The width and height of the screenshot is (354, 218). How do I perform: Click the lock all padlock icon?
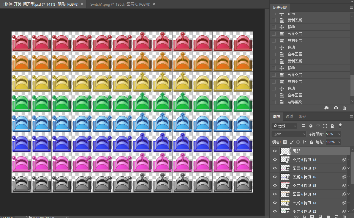311,142
